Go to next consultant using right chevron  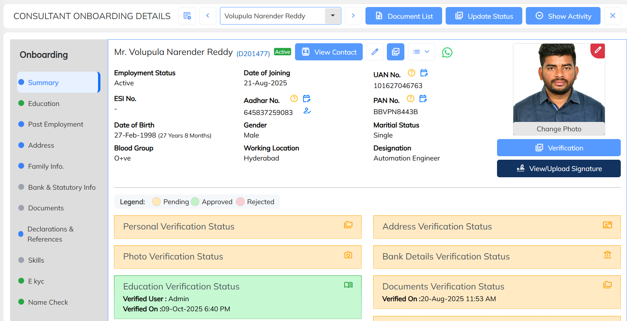click(353, 16)
